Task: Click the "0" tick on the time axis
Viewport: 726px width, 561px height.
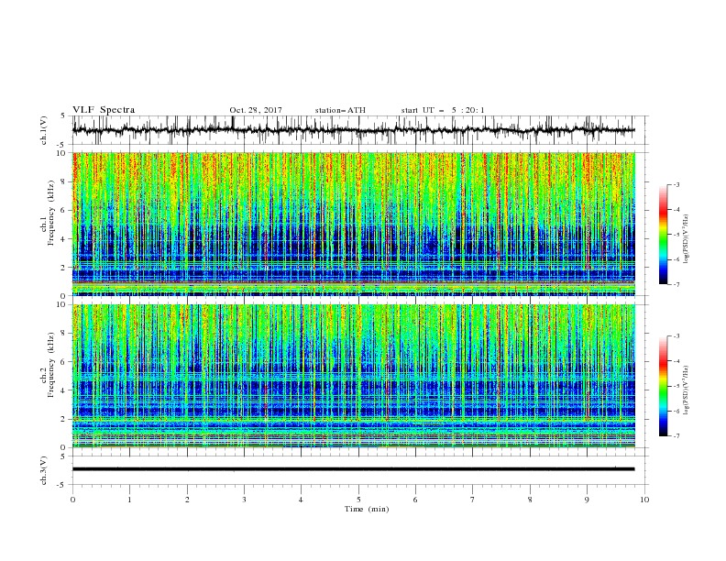Action: point(72,500)
